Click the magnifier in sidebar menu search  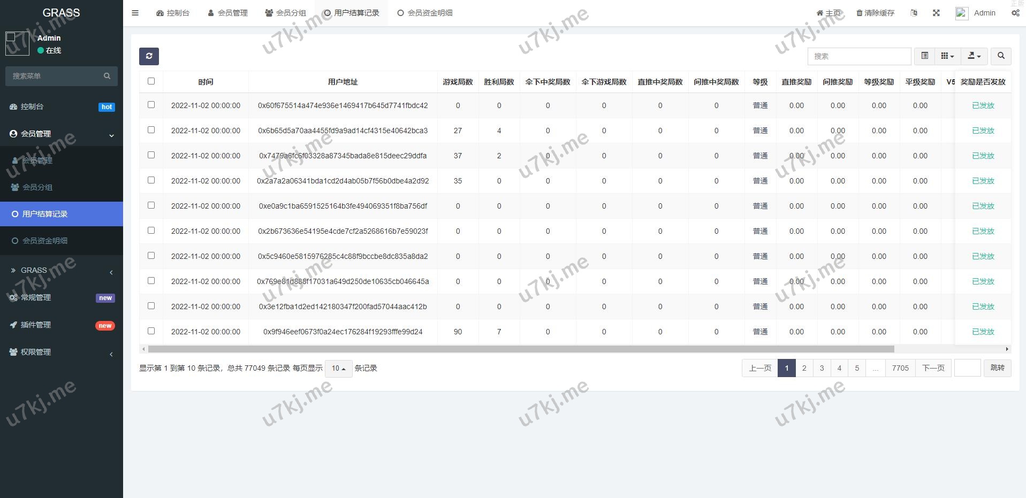(107, 76)
